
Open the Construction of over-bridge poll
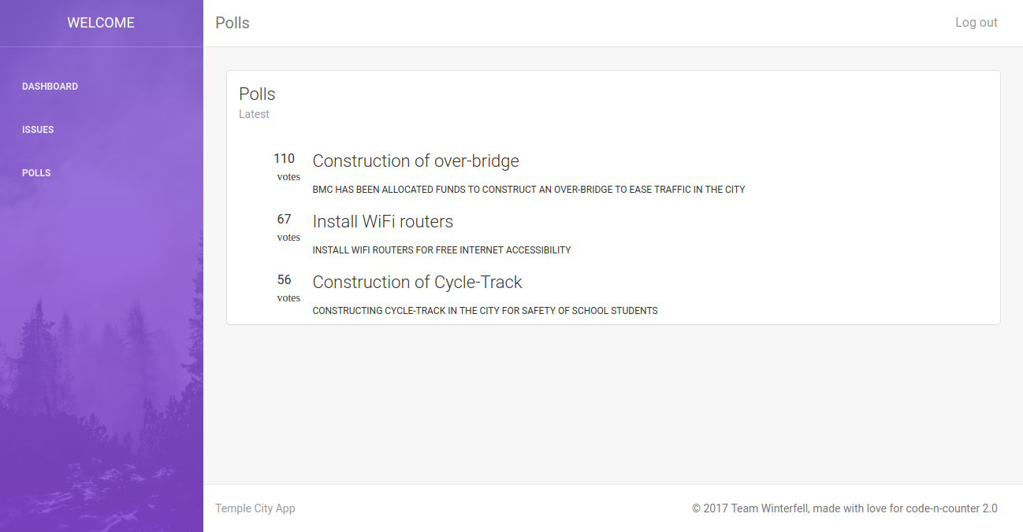click(415, 161)
